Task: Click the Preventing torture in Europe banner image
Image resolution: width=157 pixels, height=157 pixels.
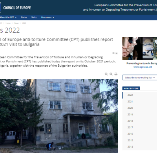Action: pos(140,48)
